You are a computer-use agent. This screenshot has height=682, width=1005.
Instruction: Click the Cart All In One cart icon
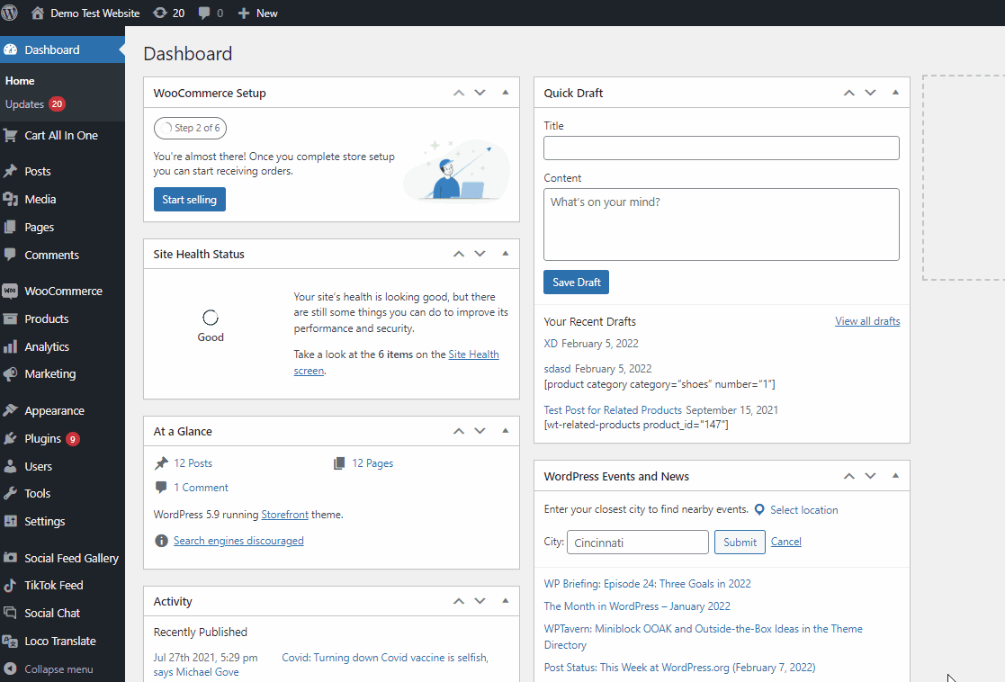(x=10, y=135)
